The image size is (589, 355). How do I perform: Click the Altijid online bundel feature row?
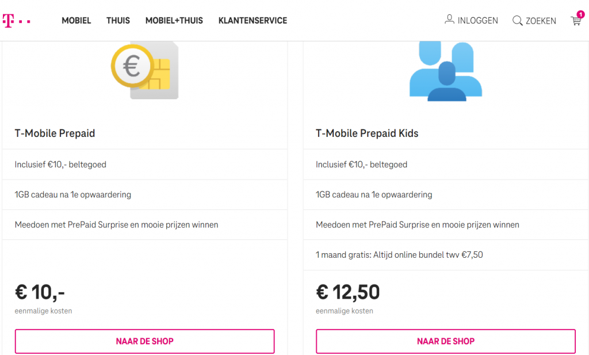point(446,255)
